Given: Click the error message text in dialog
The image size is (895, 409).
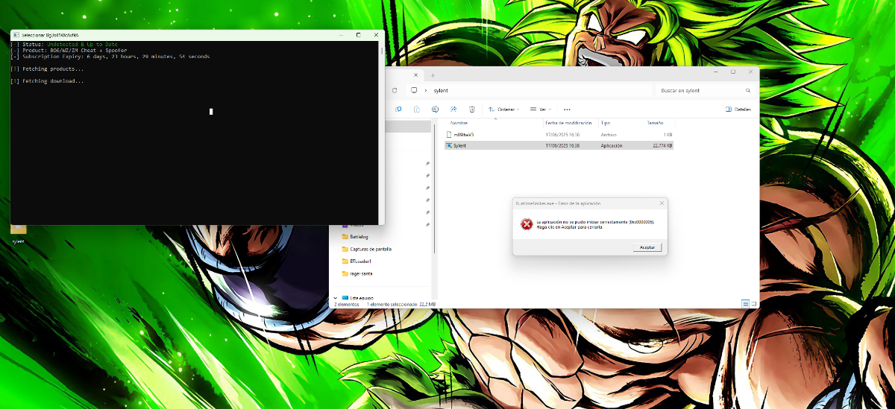Looking at the screenshot, I should (595, 224).
